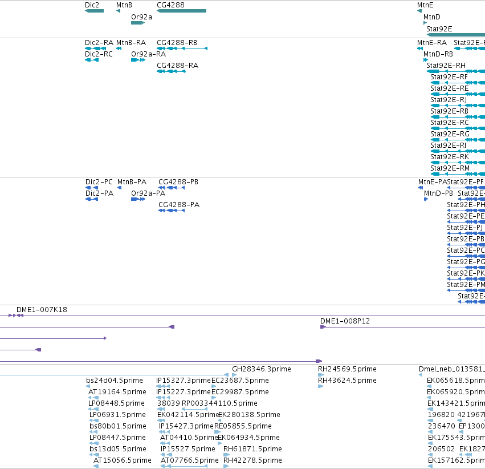Click the RH24569.5prime EST
This screenshot has height=469, width=485.
click(321, 375)
